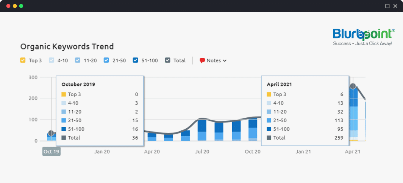403x183 pixels.
Task: Hide the 51-100 series via checkbox
Action: tap(136, 60)
